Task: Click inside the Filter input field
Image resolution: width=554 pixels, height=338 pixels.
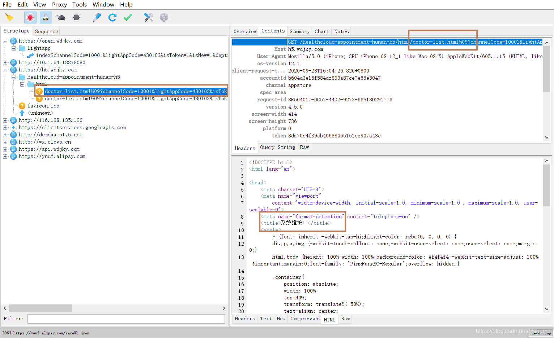Action: [x=126, y=319]
